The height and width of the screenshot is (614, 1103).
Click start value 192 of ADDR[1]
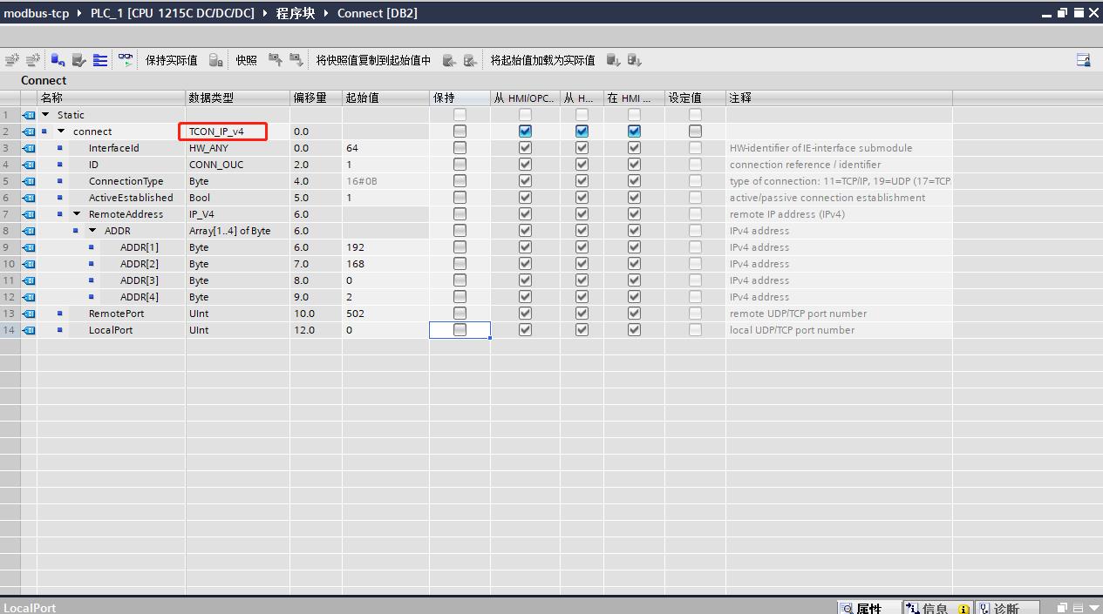[385, 247]
